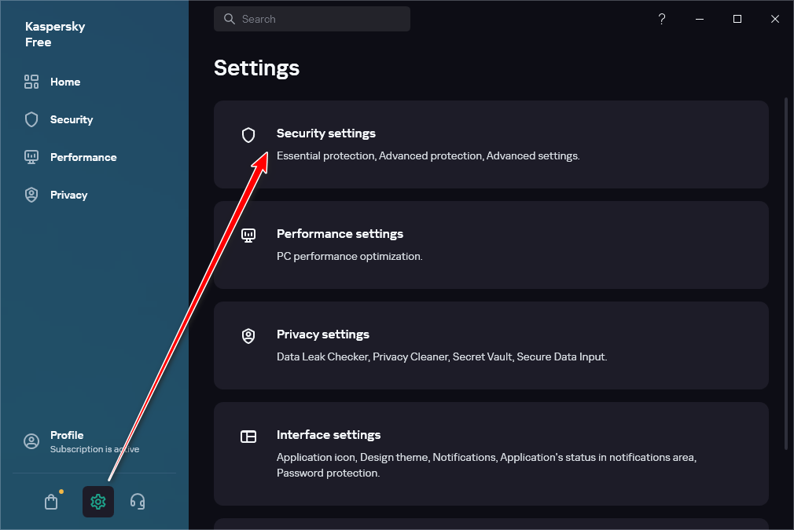Click the Profile avatar icon

coord(31,441)
